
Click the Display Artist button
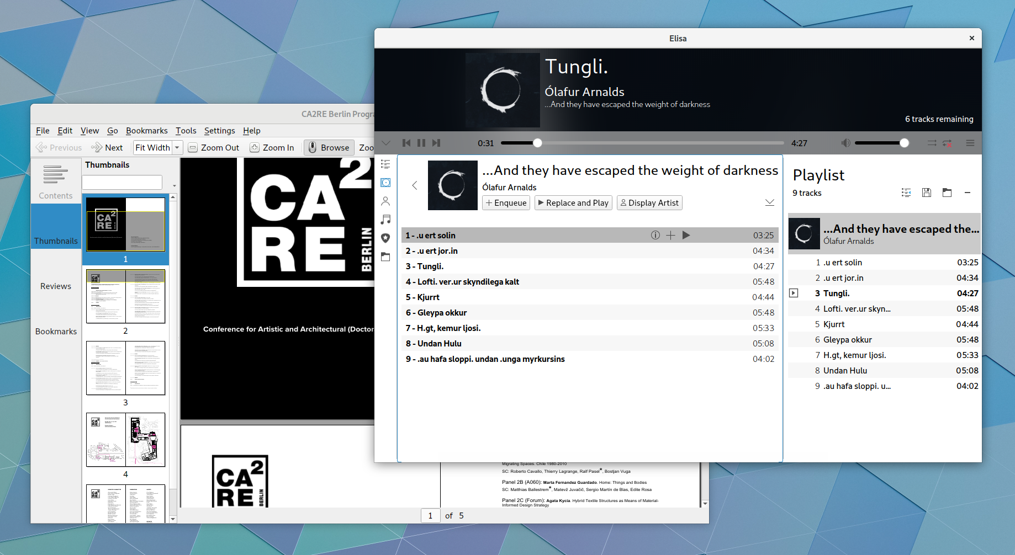tap(649, 203)
